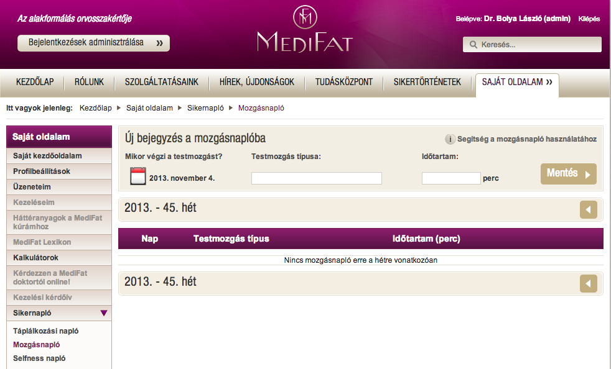This screenshot has width=611, height=369.
Task: Open the RÓLUNK menu item
Action: (x=89, y=82)
